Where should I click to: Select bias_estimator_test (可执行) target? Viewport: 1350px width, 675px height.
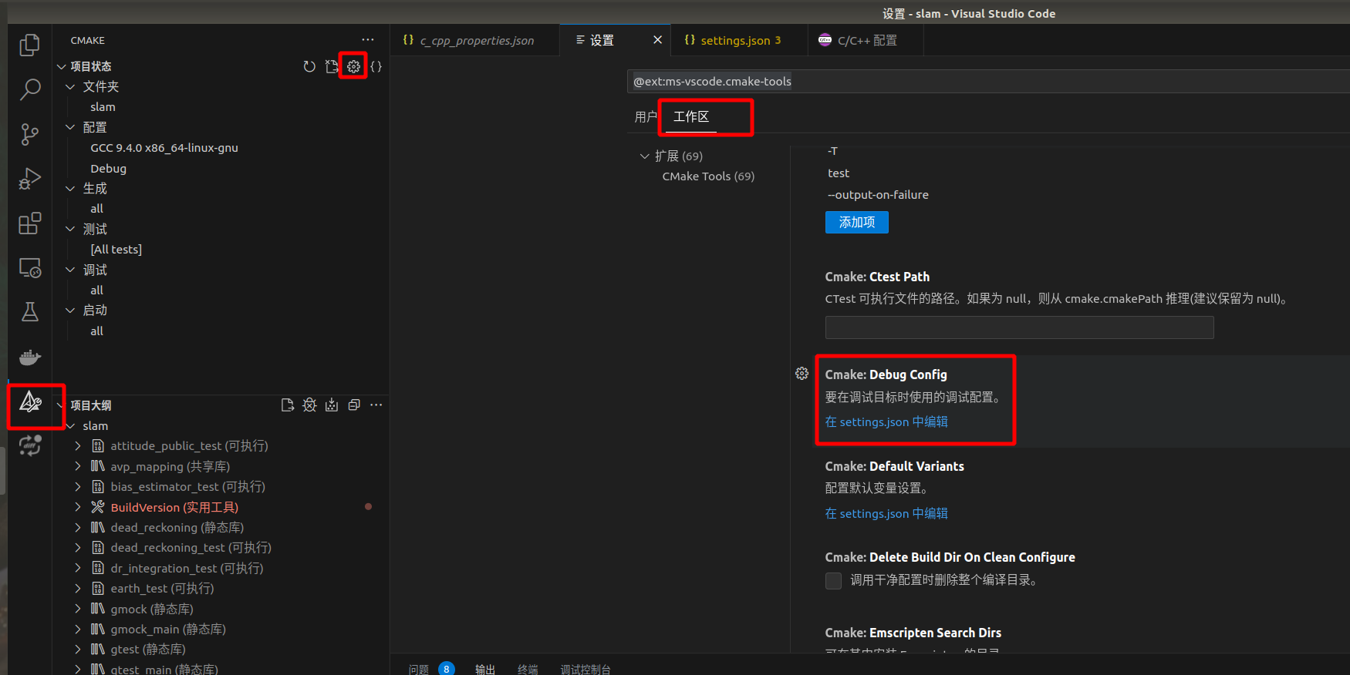[x=187, y=486]
